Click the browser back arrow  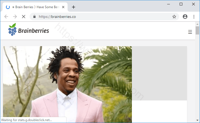6,17
